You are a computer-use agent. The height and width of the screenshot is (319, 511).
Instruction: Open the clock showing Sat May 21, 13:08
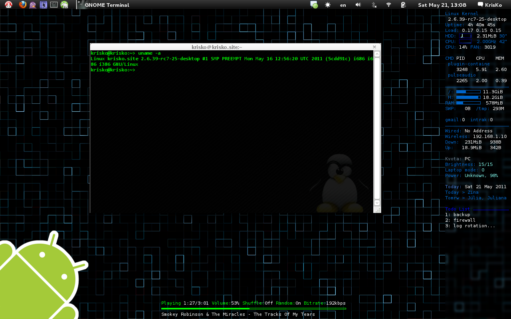click(442, 5)
